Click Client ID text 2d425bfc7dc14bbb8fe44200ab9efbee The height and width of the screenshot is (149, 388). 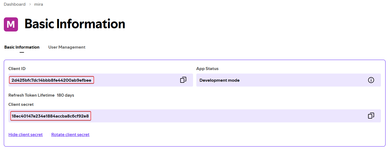click(52, 80)
